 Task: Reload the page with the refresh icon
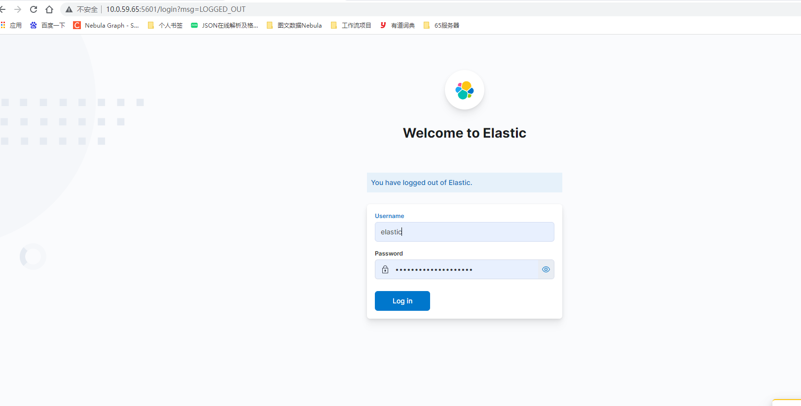(34, 9)
